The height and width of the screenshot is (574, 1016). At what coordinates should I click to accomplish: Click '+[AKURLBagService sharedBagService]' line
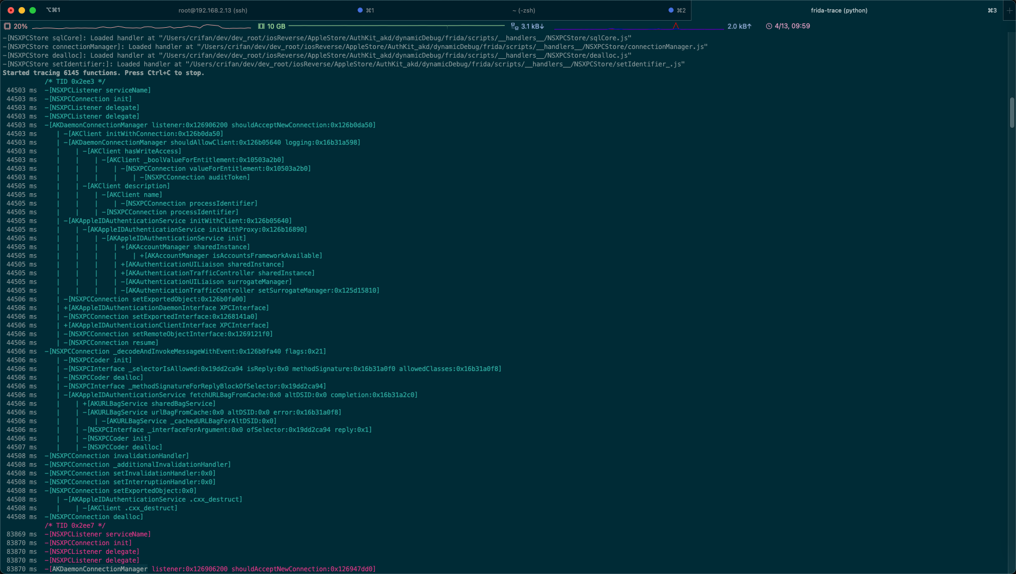[x=149, y=404]
